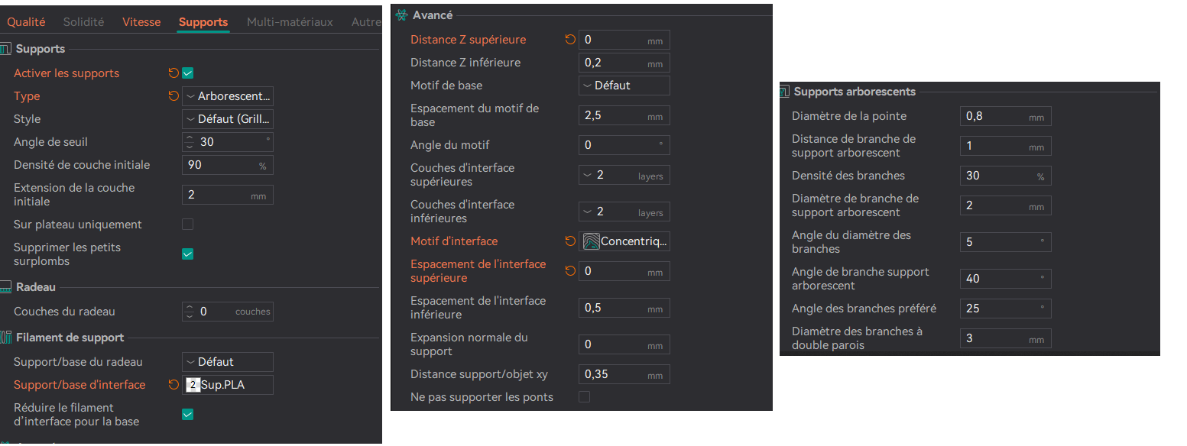Reset Espacement de l'interface supérieure value

[x=569, y=271]
